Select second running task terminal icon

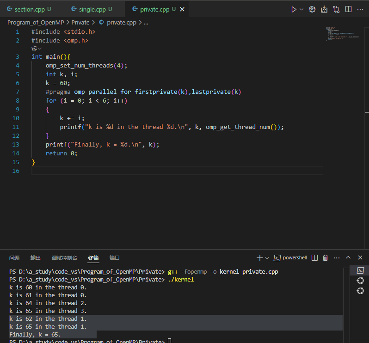360,291
